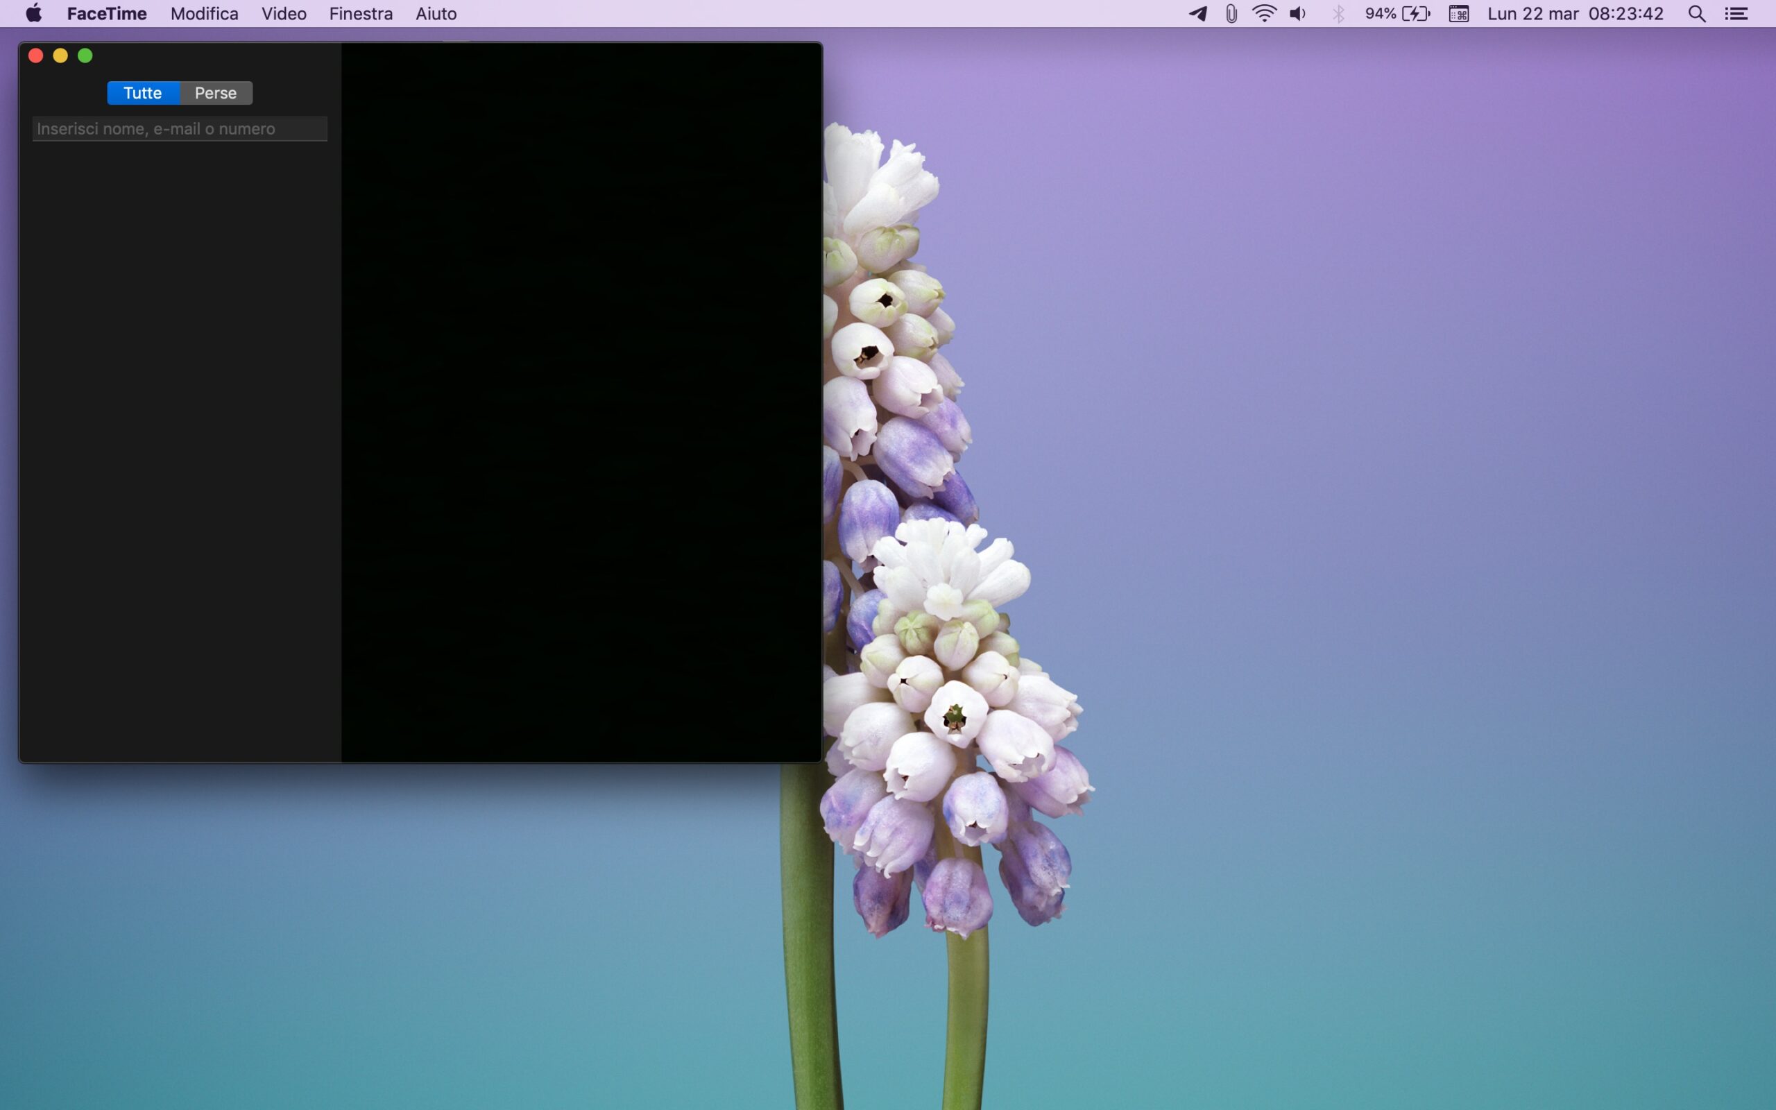Open Notification Center list icon
The image size is (1776, 1110).
(x=1736, y=14)
